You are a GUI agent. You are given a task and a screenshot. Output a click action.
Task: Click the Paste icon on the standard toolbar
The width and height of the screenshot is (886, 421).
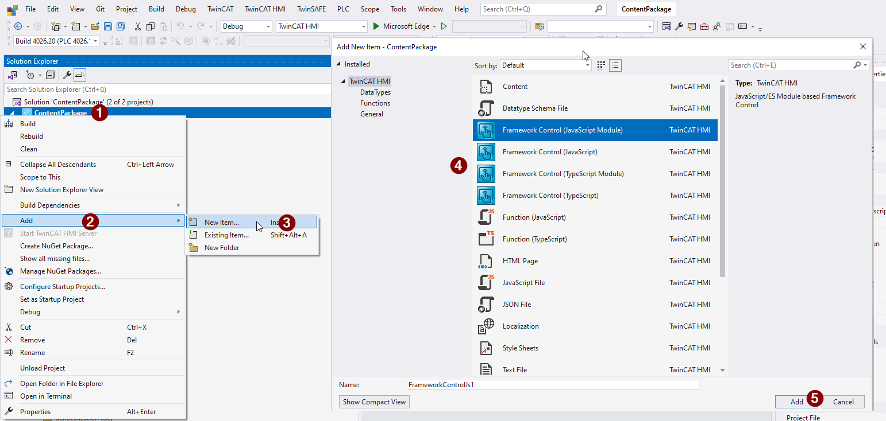pyautogui.click(x=163, y=26)
